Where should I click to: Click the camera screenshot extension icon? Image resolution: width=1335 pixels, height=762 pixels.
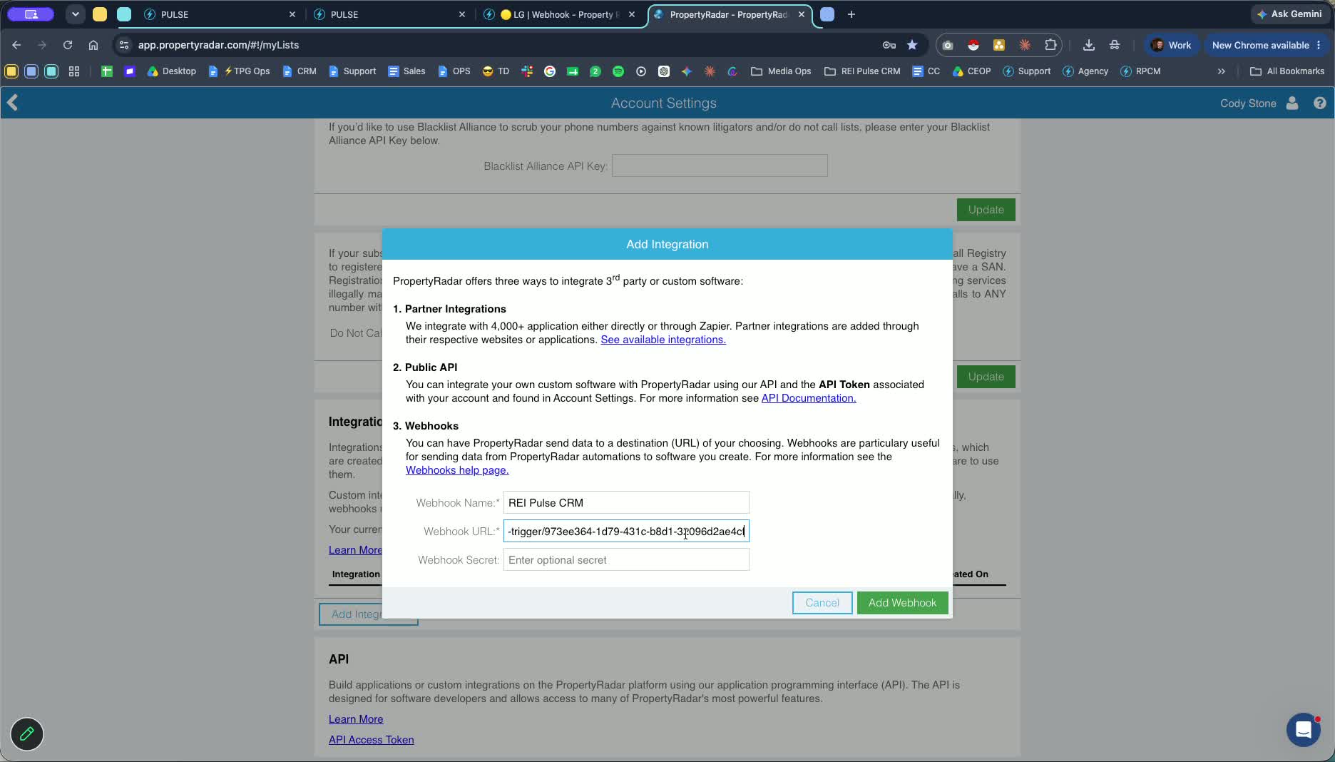(948, 45)
